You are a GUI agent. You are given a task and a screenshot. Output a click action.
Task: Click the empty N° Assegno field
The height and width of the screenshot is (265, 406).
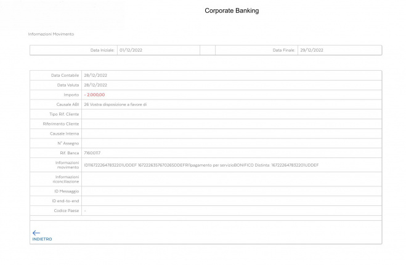[x=231, y=143]
